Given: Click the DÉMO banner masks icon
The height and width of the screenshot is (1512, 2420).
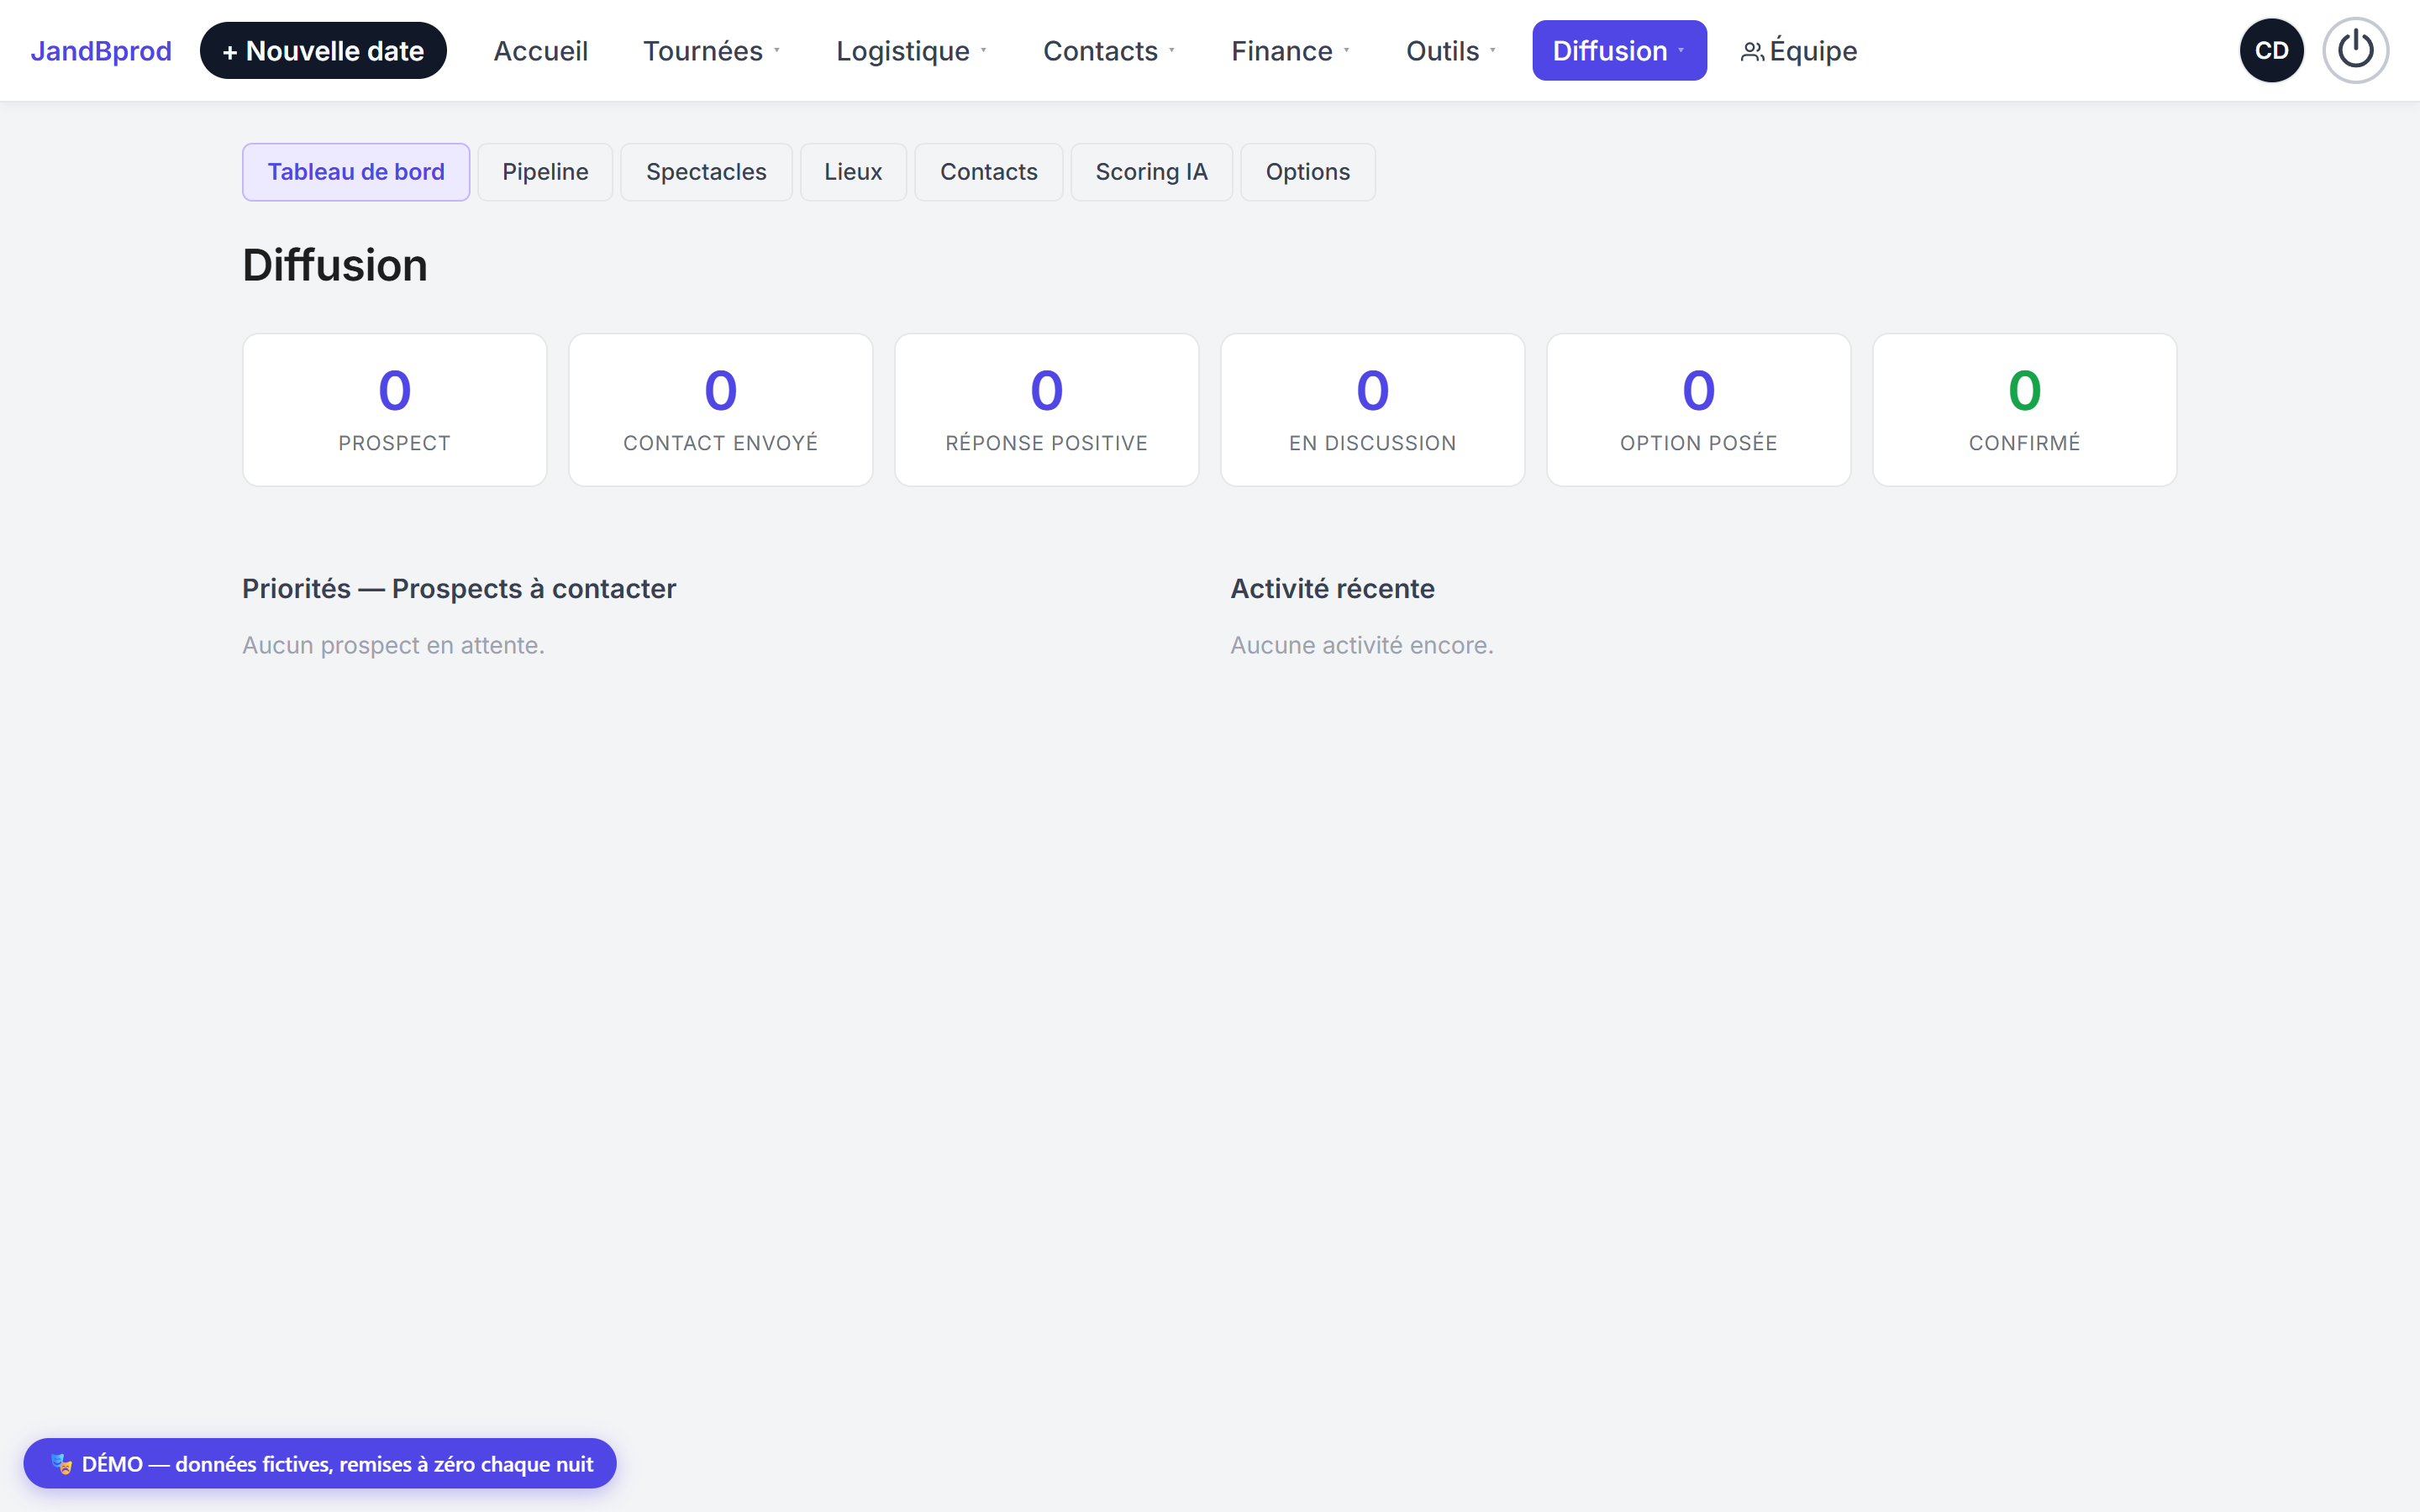Looking at the screenshot, I should click(62, 1464).
